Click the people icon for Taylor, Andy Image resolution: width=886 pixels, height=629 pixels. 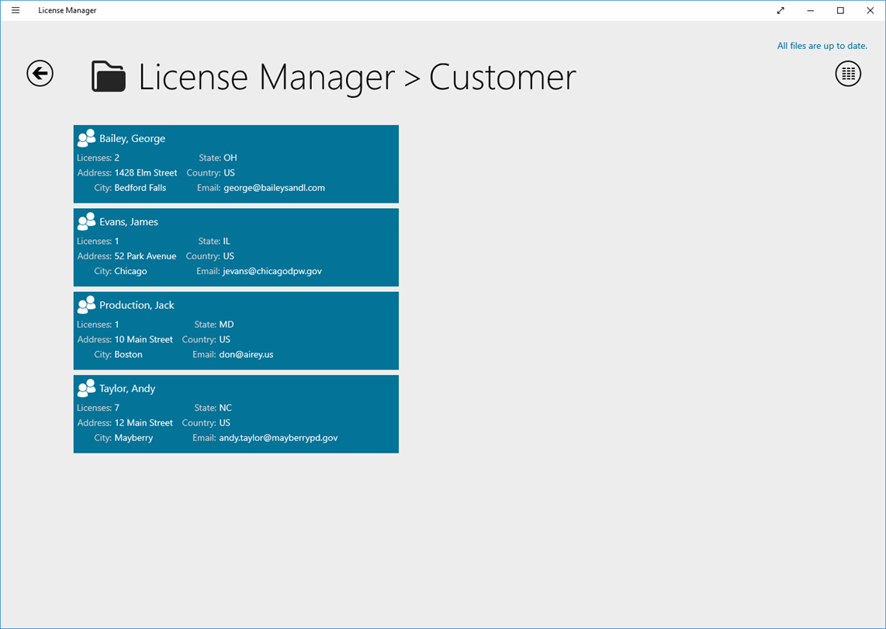pyautogui.click(x=86, y=387)
